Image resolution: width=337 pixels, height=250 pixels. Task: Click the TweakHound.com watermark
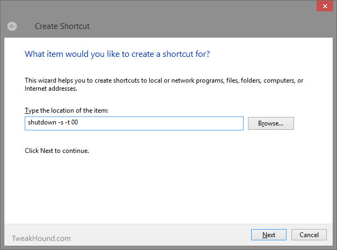tap(41, 238)
